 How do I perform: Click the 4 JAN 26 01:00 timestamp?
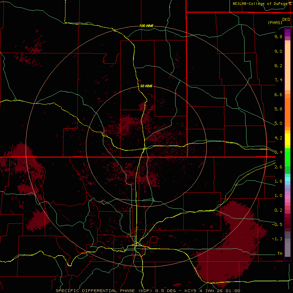[220, 291]
